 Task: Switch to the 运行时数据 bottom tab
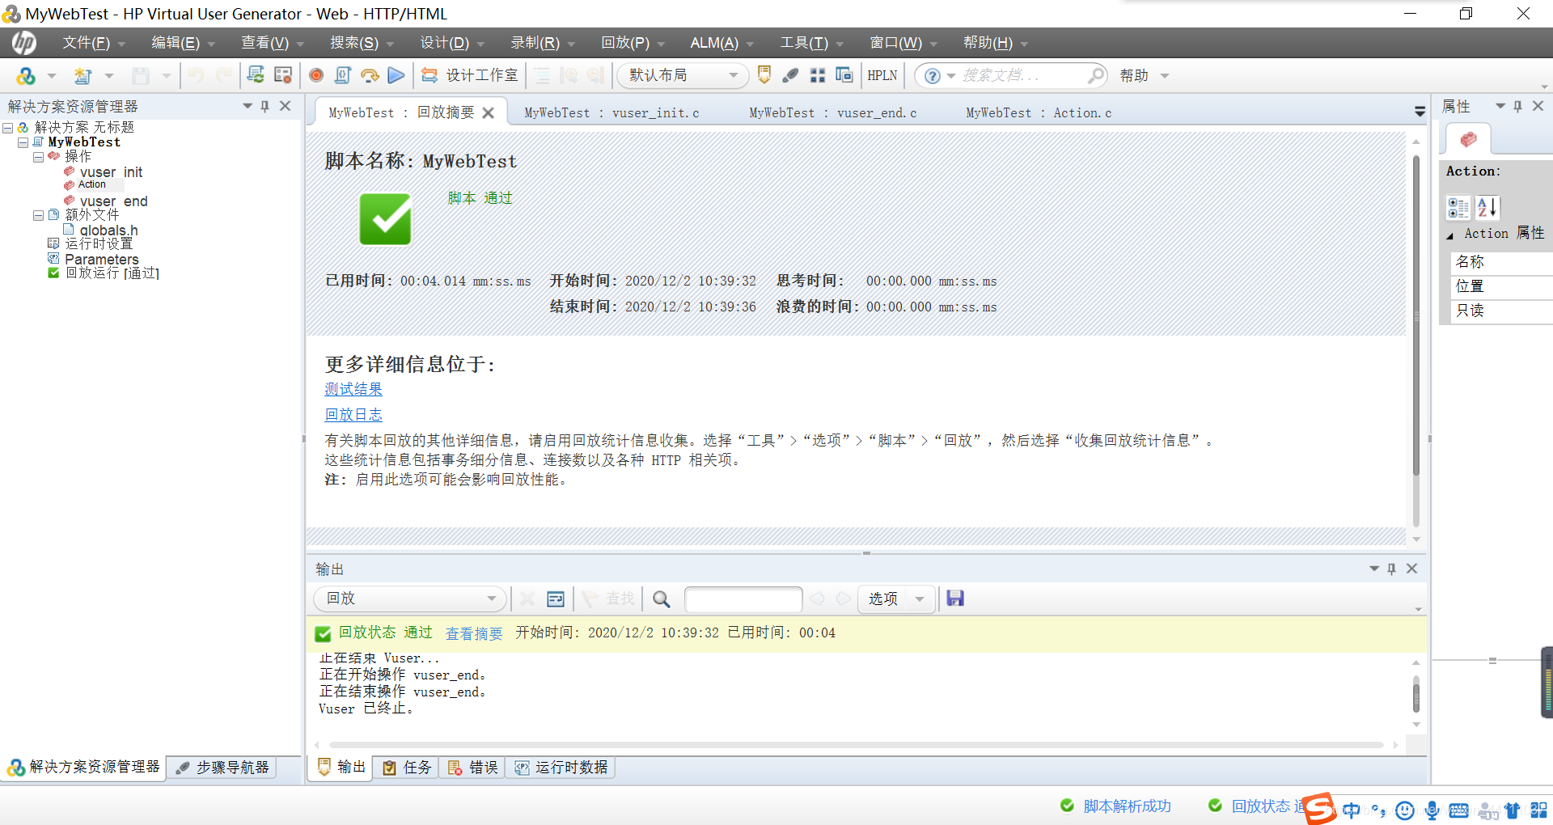(x=561, y=768)
